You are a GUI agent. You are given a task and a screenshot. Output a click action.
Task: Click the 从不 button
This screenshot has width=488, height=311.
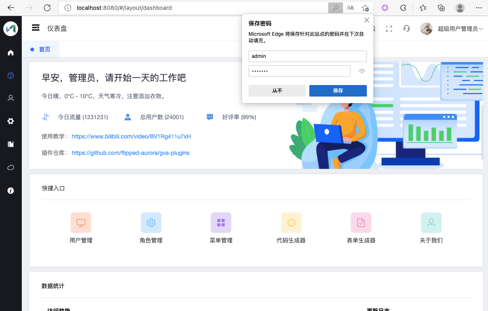(277, 91)
